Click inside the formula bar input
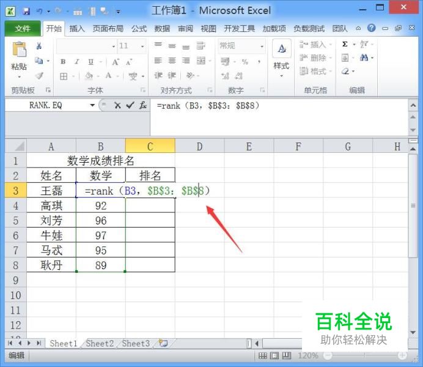This screenshot has height=367, width=423. point(278,117)
